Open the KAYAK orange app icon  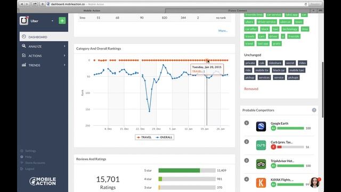coord(261,182)
